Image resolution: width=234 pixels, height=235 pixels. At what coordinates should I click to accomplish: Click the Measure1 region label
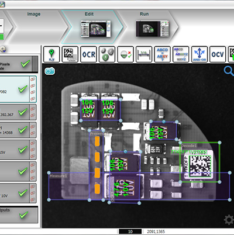(58, 176)
